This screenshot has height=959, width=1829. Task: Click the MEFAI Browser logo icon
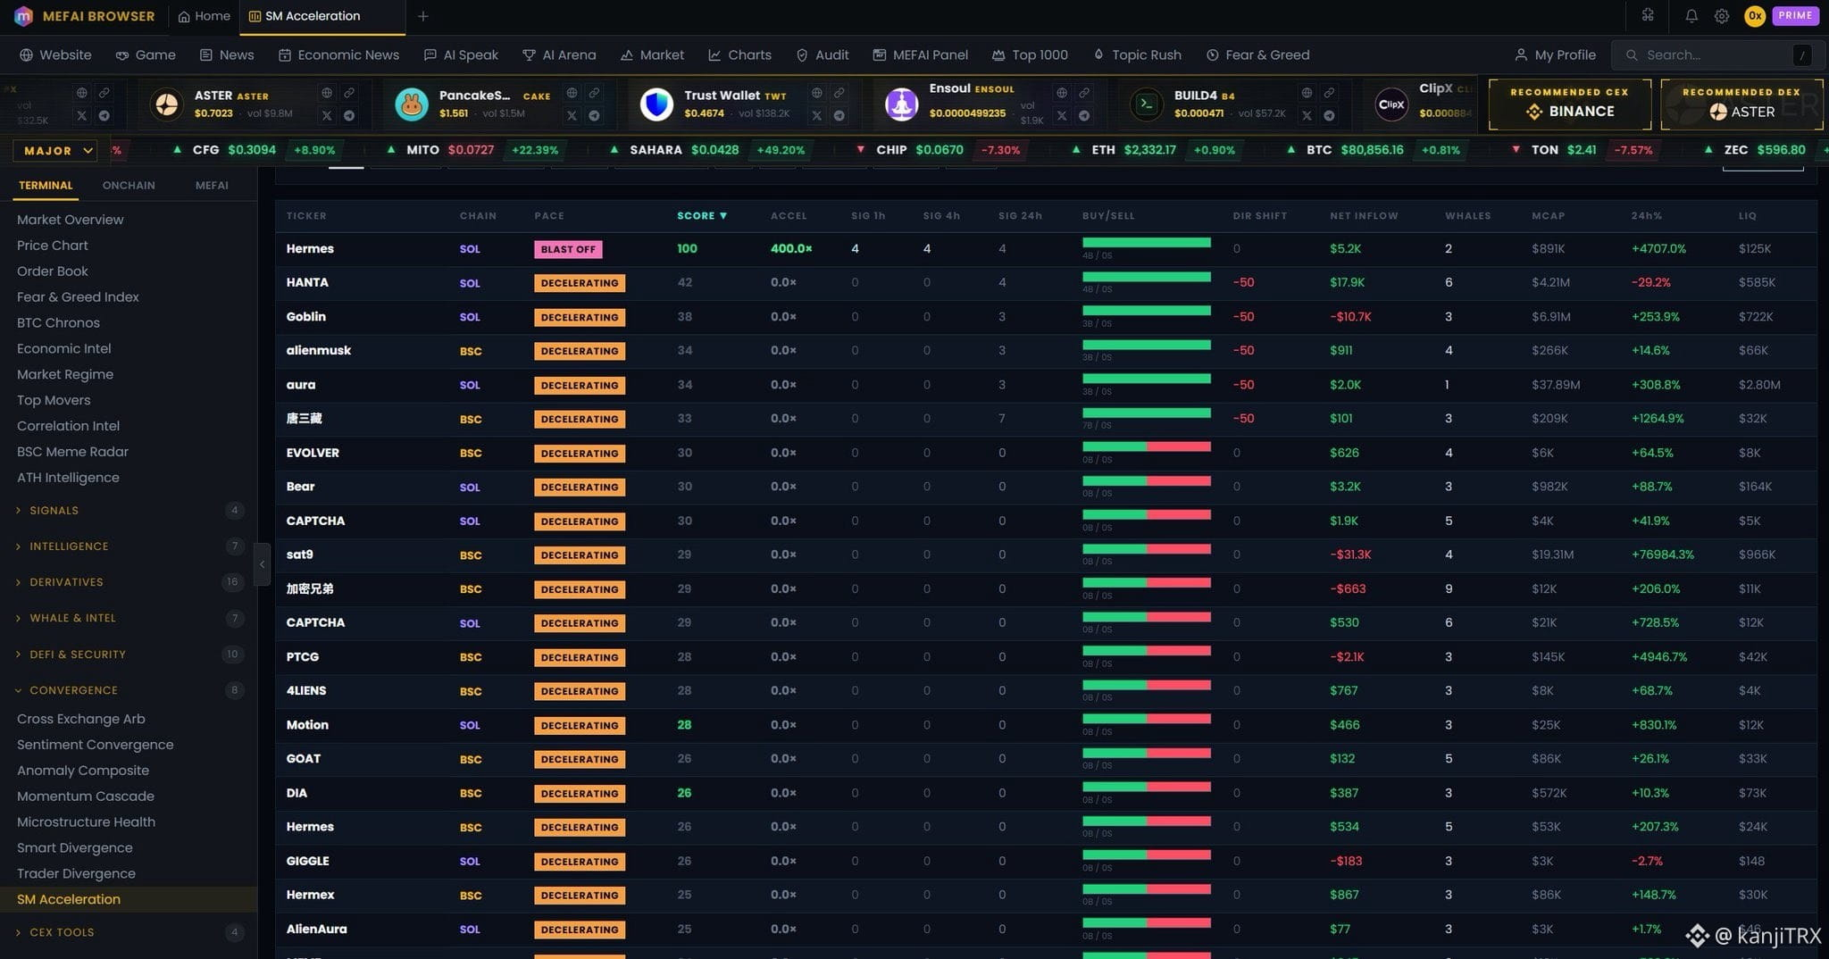(23, 16)
